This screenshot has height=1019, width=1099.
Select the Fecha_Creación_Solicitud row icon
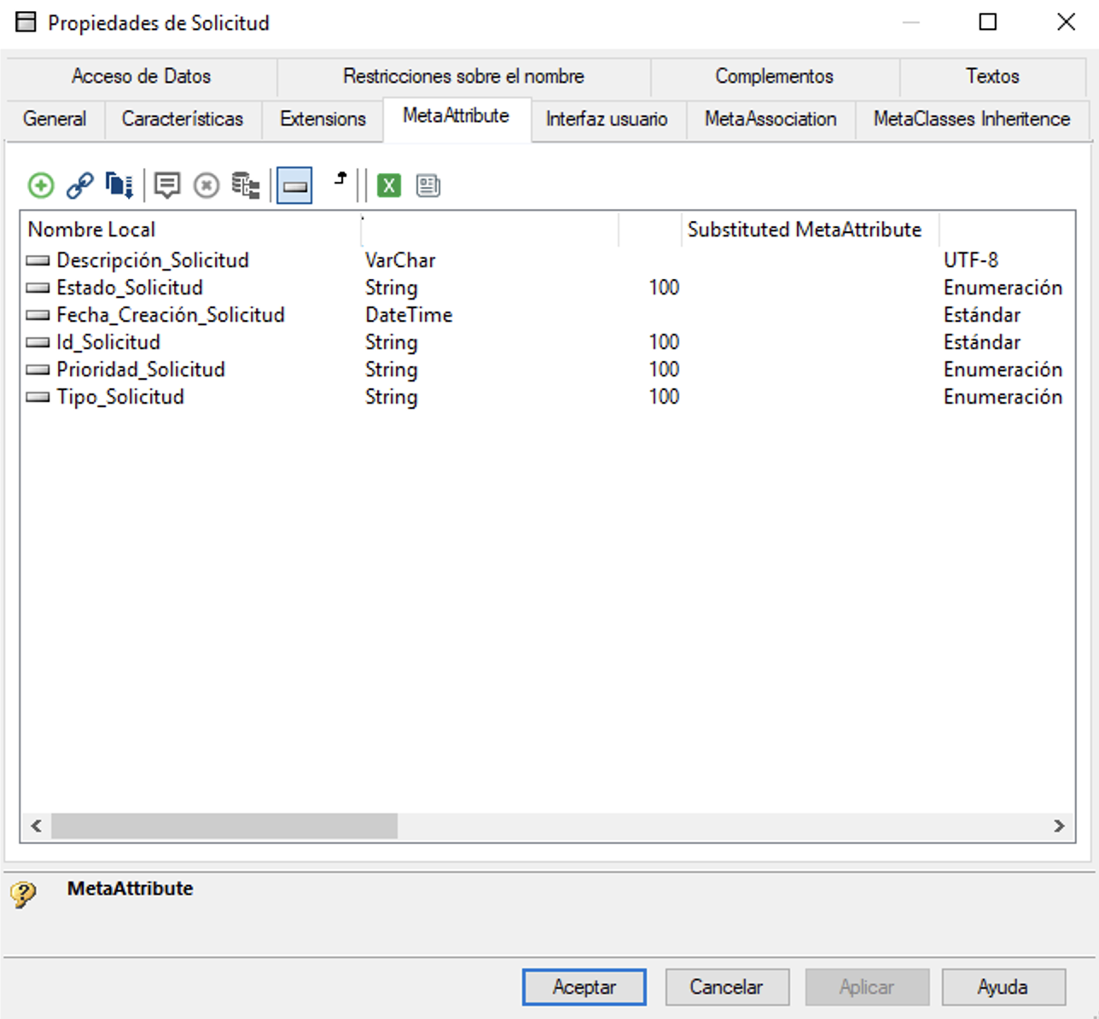click(38, 315)
